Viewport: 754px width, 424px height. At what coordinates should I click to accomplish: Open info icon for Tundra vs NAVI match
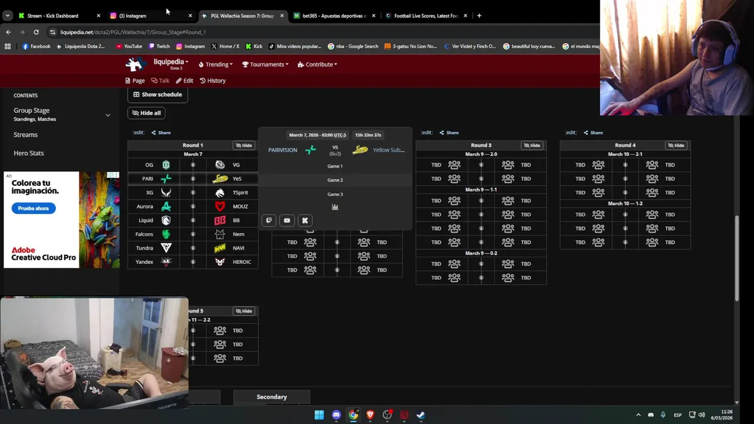point(193,248)
